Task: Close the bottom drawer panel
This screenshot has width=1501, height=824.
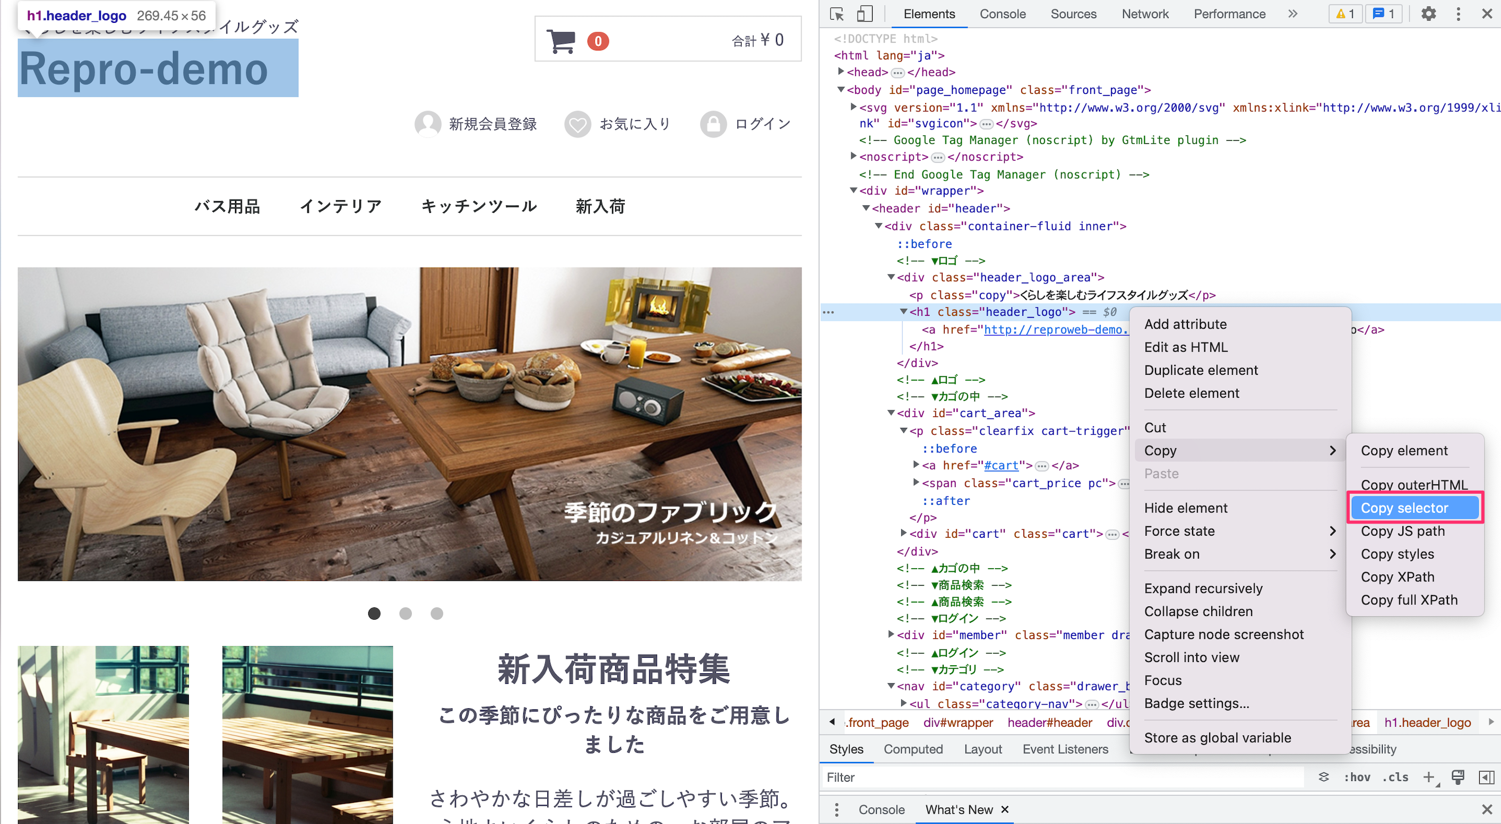Action: (1487, 810)
